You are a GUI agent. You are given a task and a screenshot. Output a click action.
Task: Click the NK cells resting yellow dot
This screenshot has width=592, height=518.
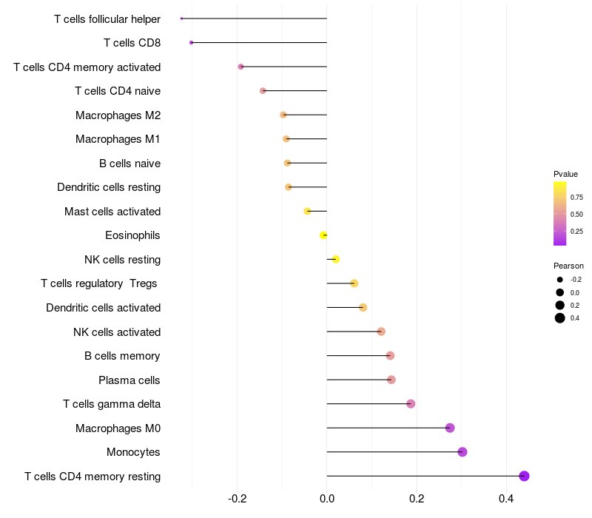(x=336, y=260)
